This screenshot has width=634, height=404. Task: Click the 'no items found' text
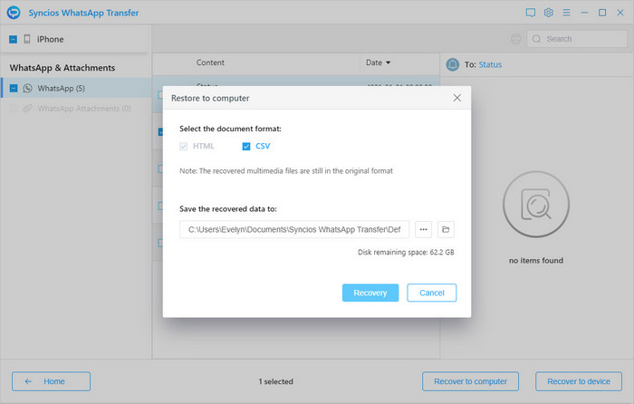536,261
